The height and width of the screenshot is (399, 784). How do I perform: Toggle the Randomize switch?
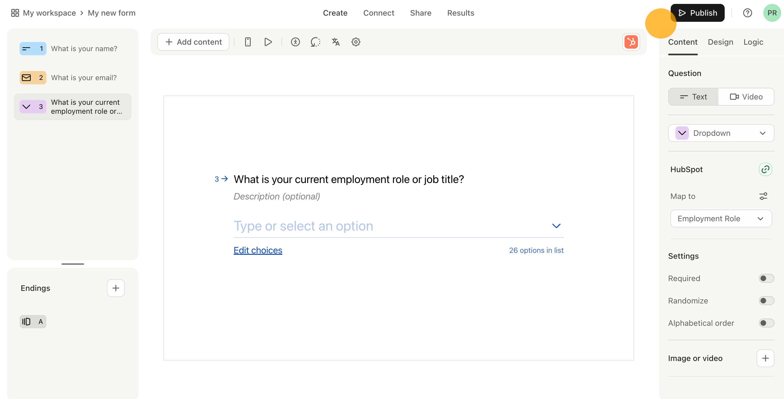(x=766, y=301)
